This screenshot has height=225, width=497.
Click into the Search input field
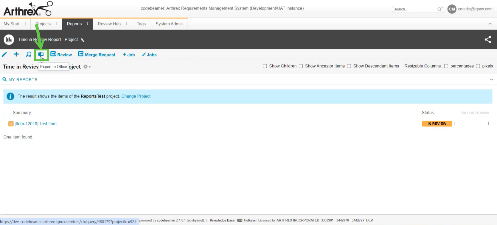[x=414, y=9]
